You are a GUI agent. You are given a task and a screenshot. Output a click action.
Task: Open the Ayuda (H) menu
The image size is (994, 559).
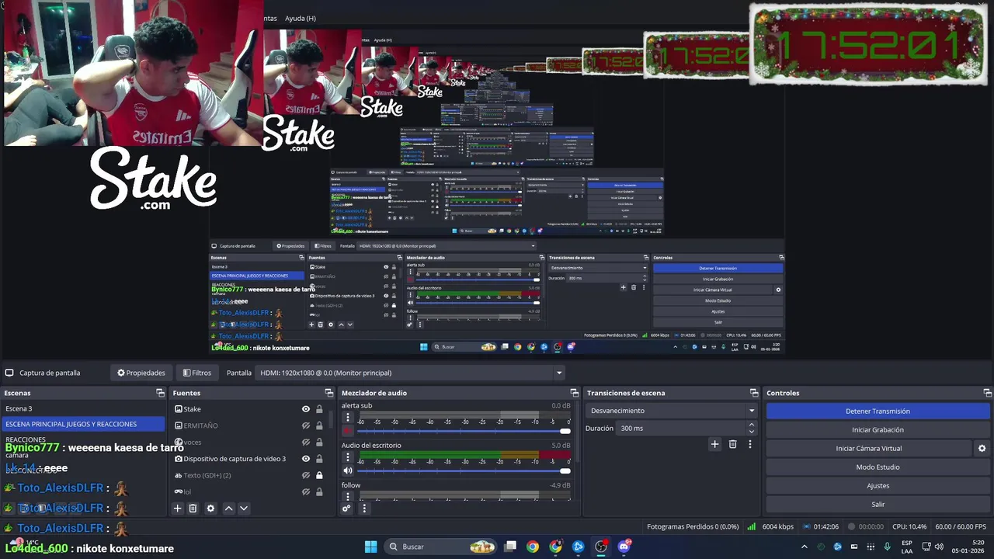[301, 18]
